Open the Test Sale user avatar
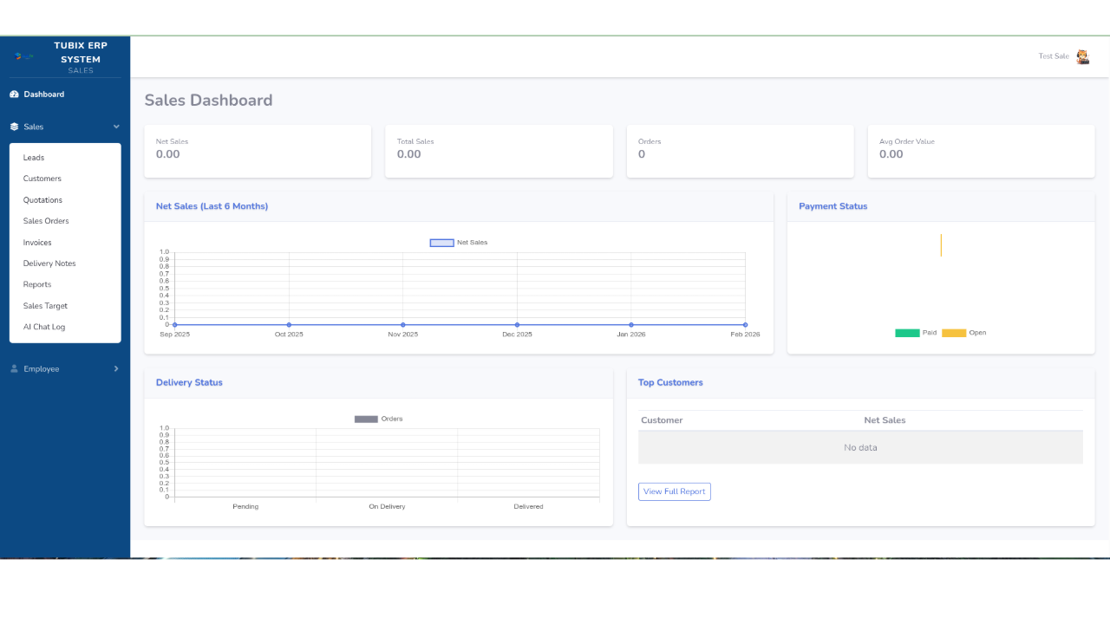 1082,56
